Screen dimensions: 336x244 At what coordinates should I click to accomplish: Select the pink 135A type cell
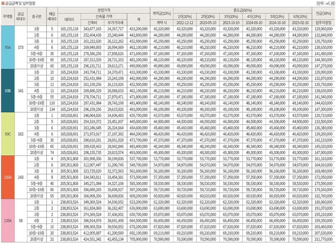coord(8,220)
